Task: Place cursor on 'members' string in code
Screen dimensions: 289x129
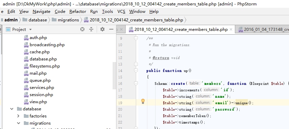Action: pos(212,84)
